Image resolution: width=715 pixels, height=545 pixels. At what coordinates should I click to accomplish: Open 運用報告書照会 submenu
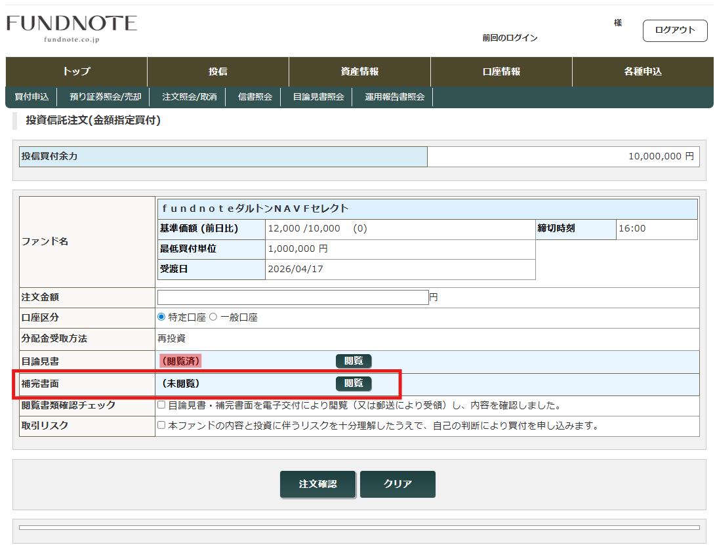394,97
